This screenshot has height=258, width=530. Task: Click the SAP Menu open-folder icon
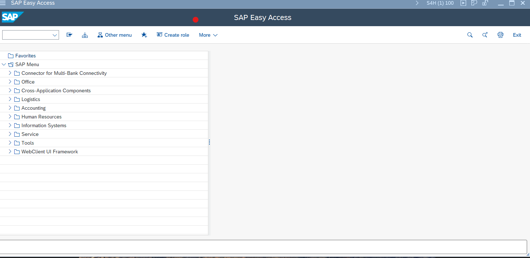point(11,64)
